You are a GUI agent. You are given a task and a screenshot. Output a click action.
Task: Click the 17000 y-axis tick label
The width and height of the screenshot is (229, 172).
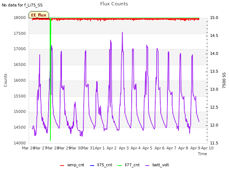point(20,49)
